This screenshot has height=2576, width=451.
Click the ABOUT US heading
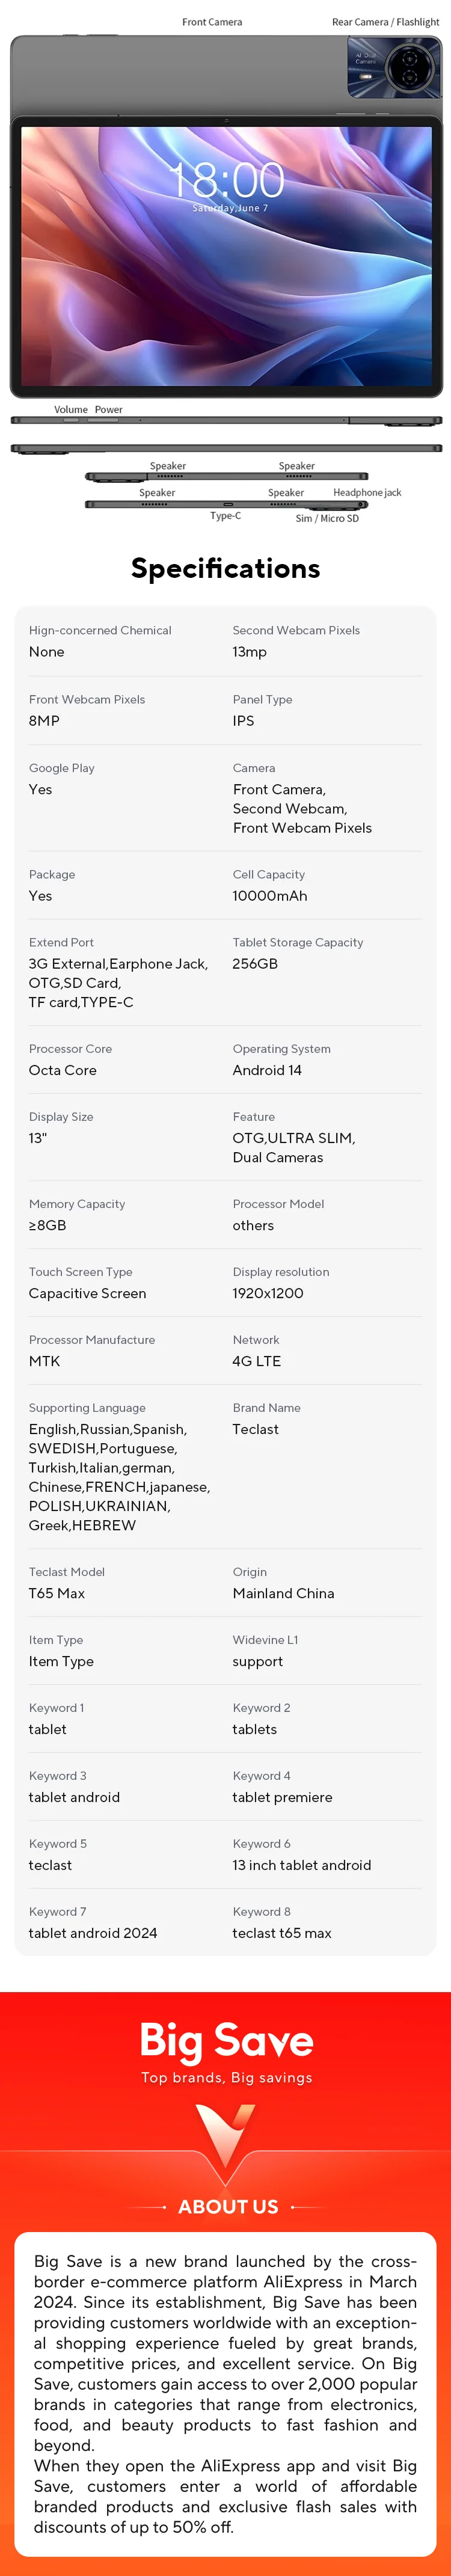pos(228,2206)
